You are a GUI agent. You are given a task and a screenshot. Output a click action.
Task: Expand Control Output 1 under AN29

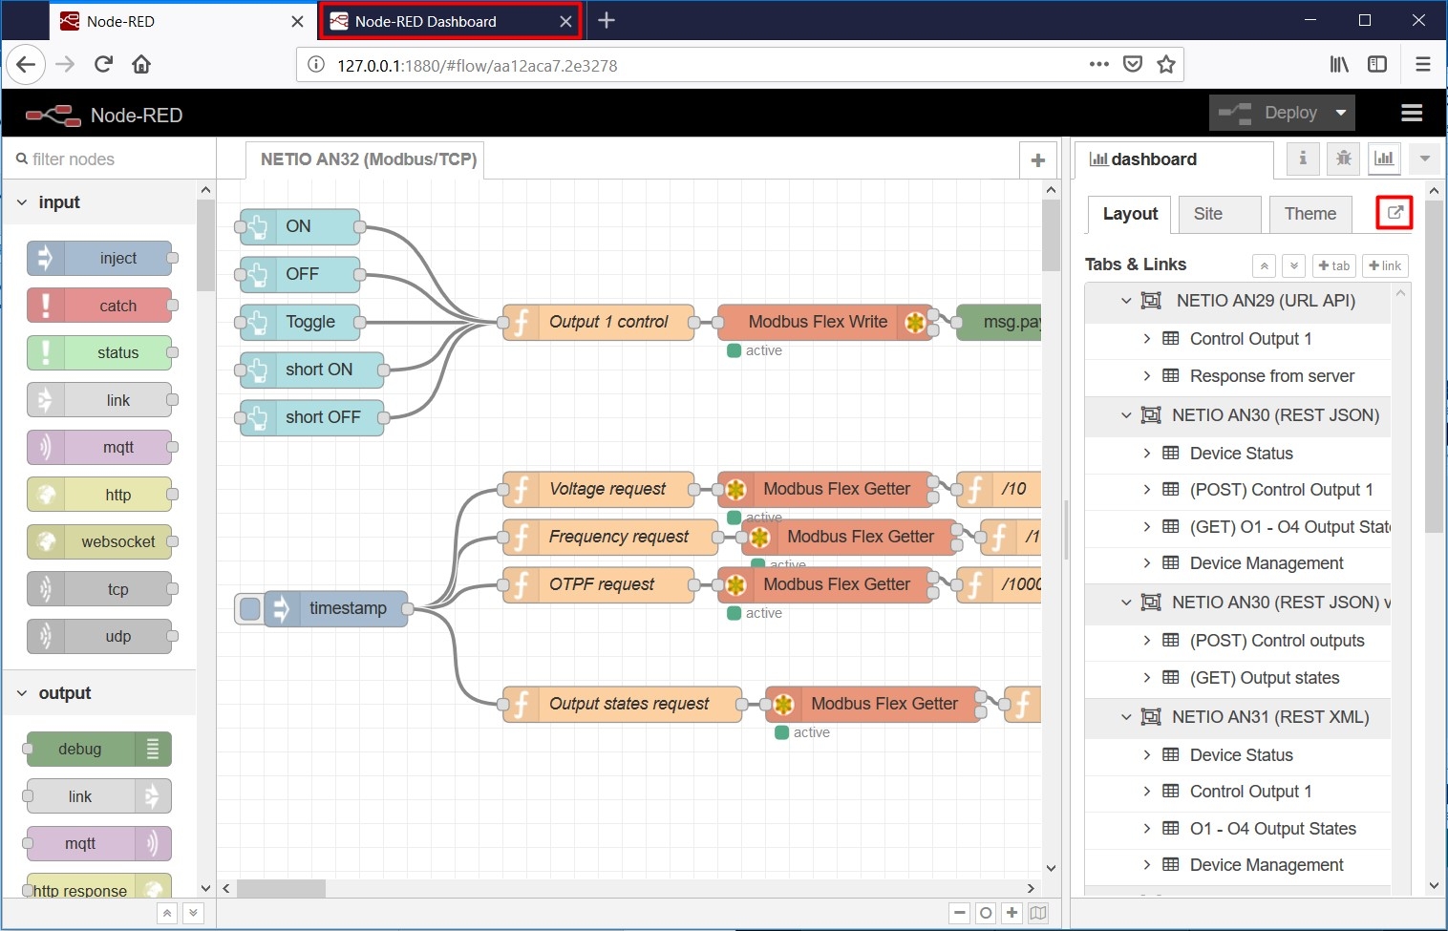(1147, 338)
